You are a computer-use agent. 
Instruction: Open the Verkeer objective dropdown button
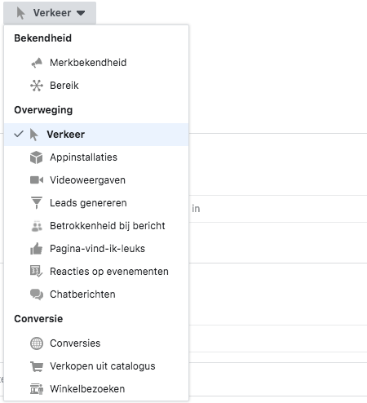pyautogui.click(x=50, y=13)
